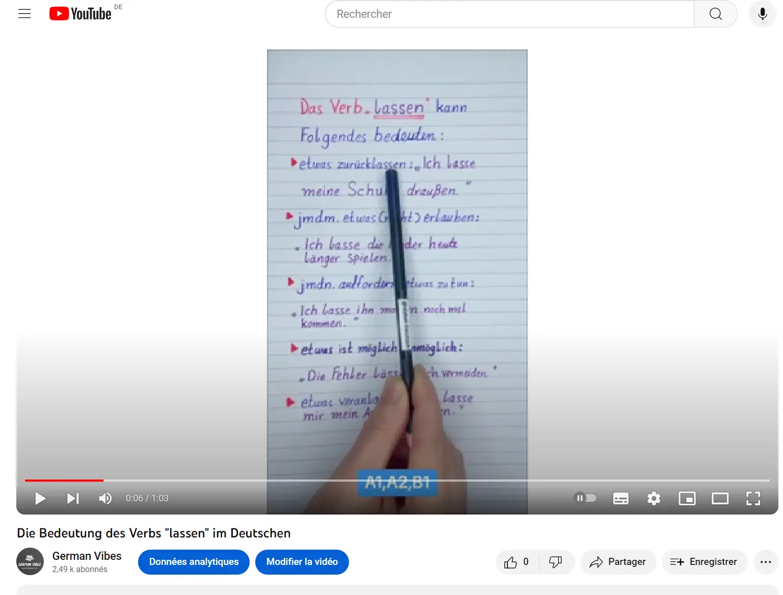Seek ahead on the red progress bar
The height and width of the screenshot is (595, 783).
[x=306, y=480]
